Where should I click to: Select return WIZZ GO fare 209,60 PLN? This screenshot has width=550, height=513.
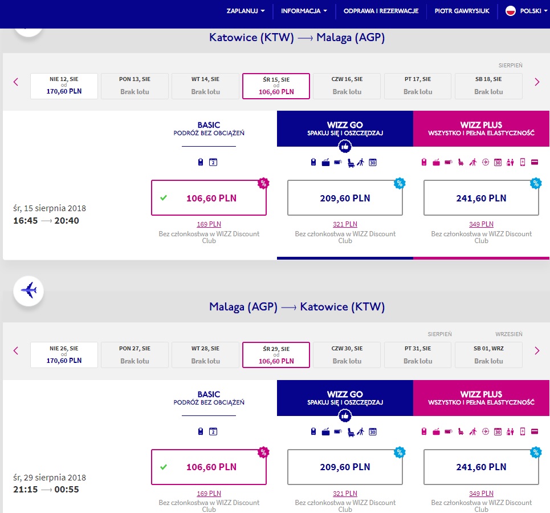(345, 467)
